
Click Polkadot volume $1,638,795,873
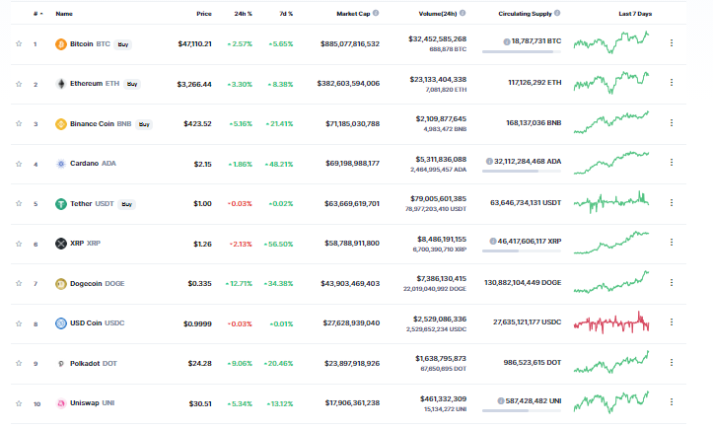click(x=441, y=358)
